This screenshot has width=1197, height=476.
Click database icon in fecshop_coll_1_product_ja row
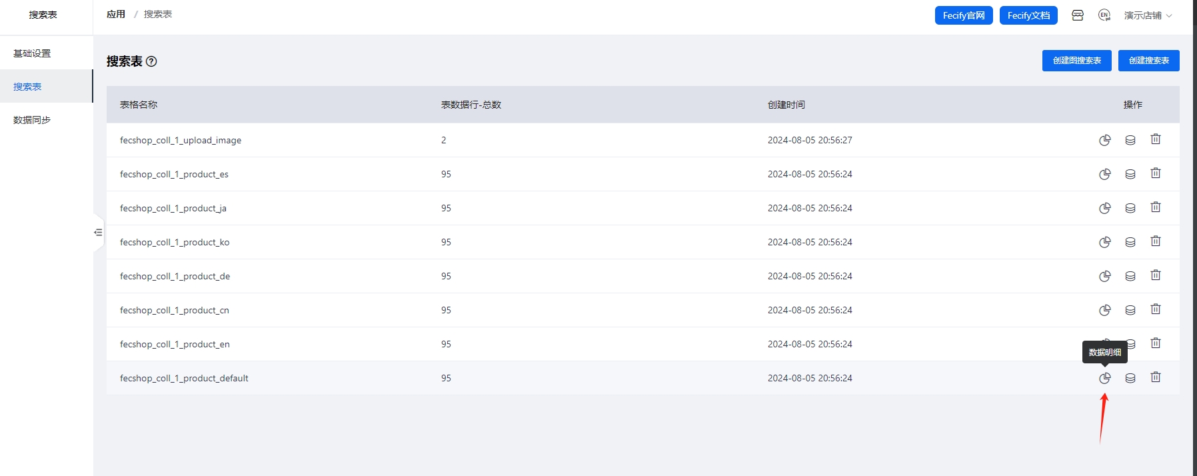tap(1130, 208)
